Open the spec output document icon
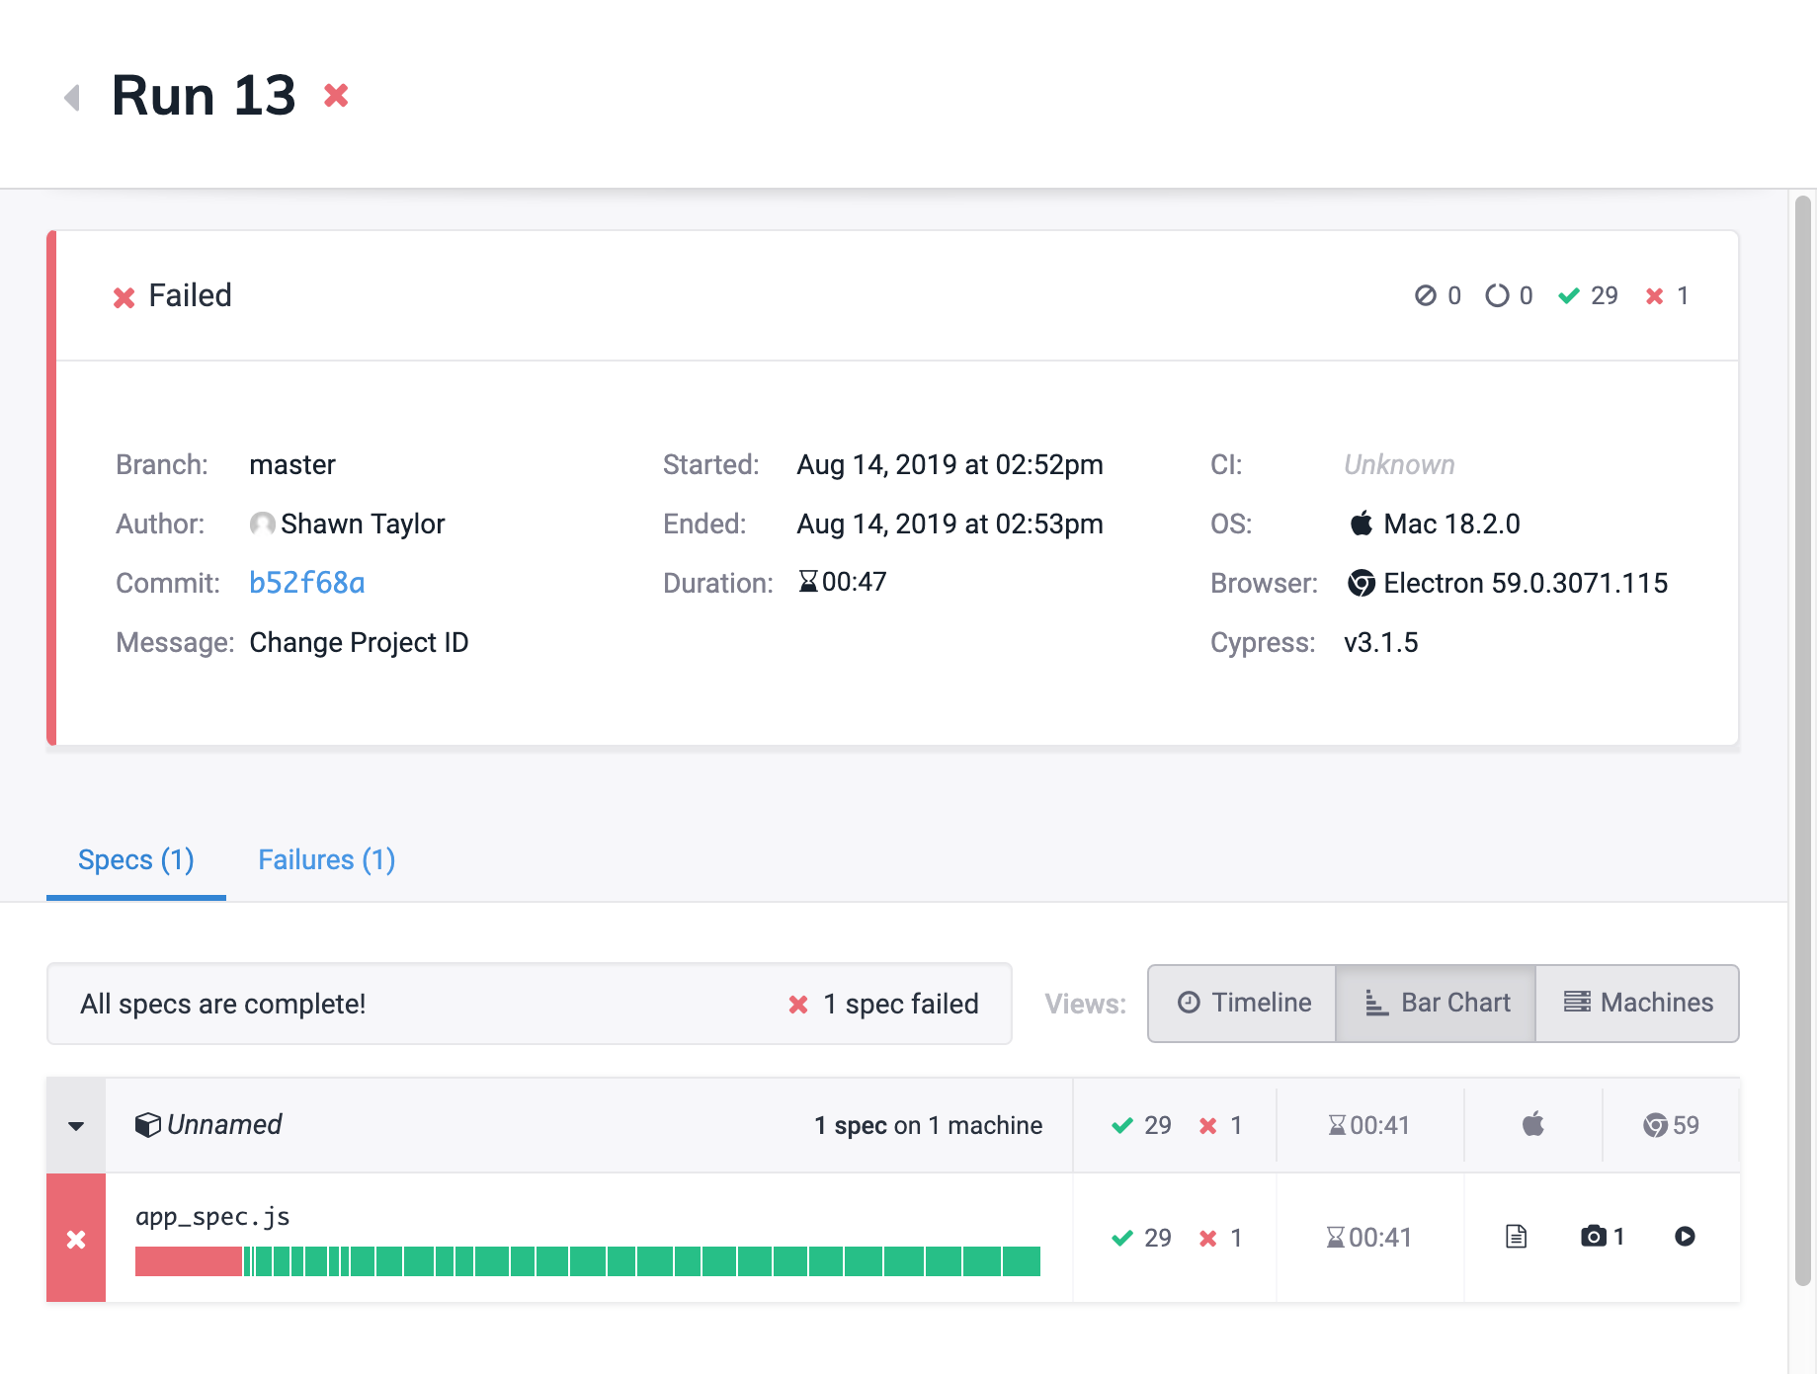Screen dimensions: 1817x1374 tap(1516, 1236)
